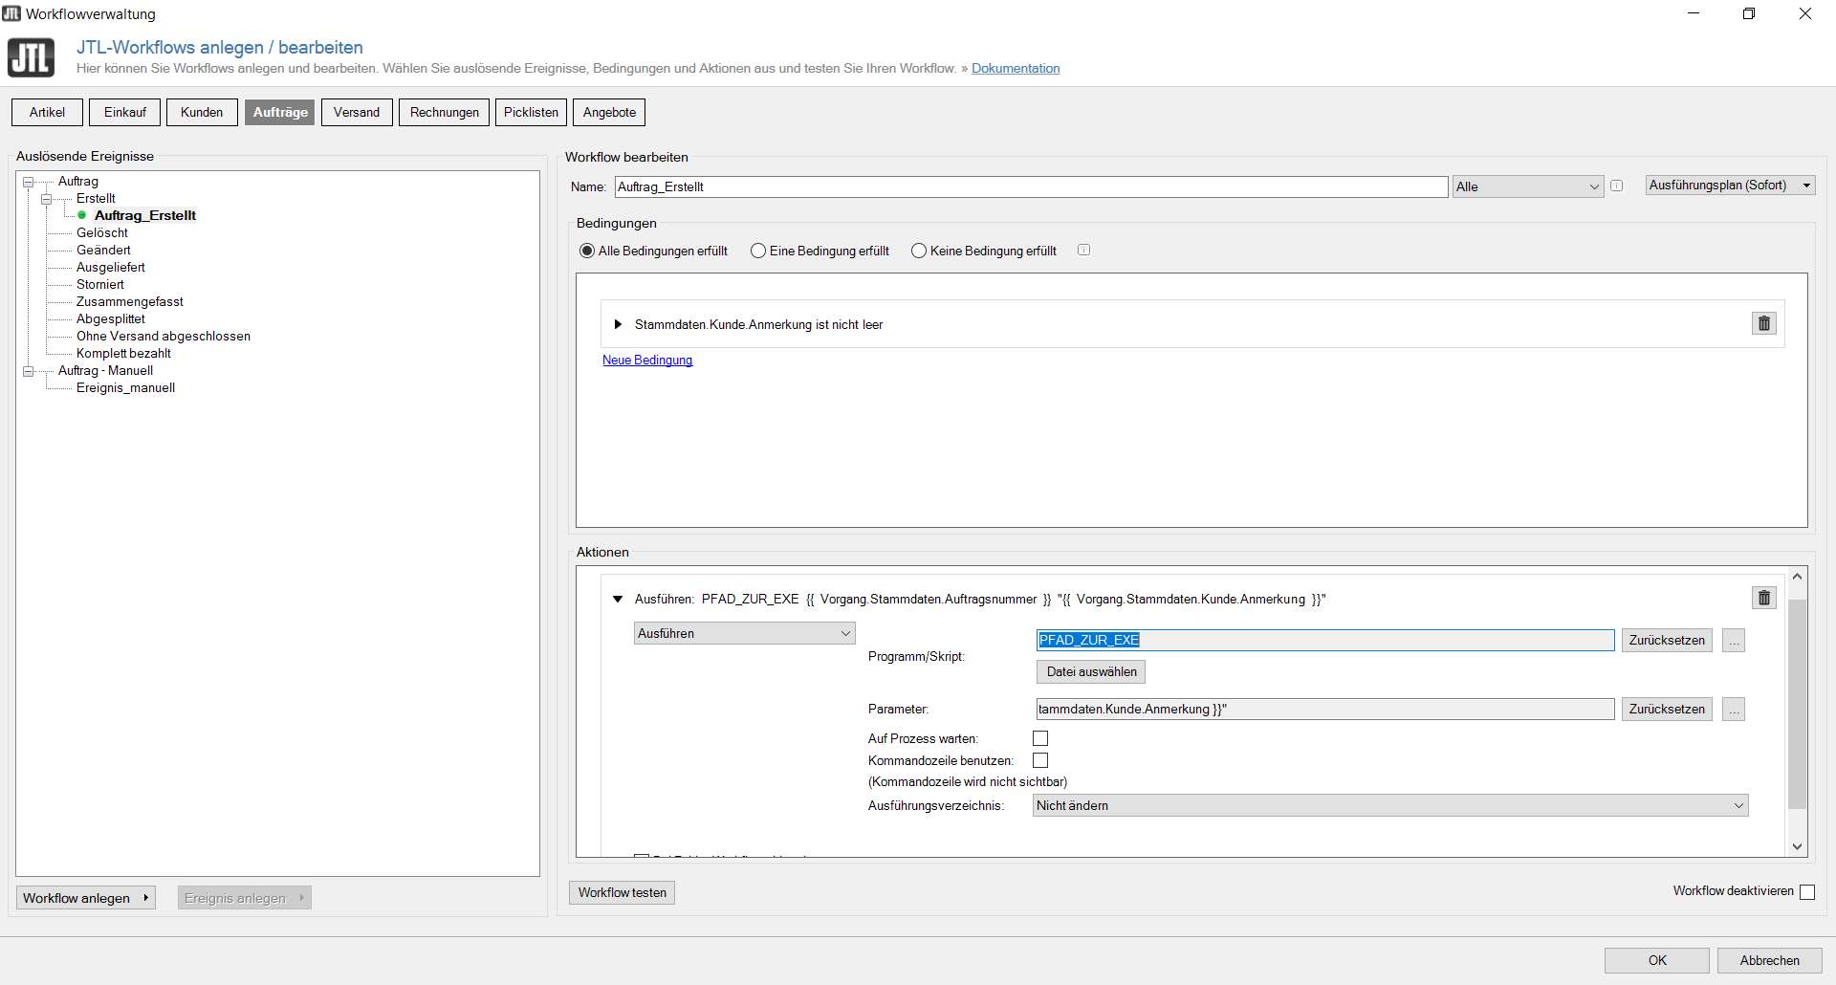The width and height of the screenshot is (1836, 985).
Task: Click the Datei auswählen button
Action: [x=1091, y=671]
